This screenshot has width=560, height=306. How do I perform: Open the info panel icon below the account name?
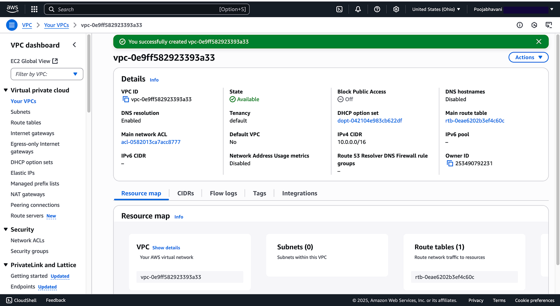(x=520, y=25)
